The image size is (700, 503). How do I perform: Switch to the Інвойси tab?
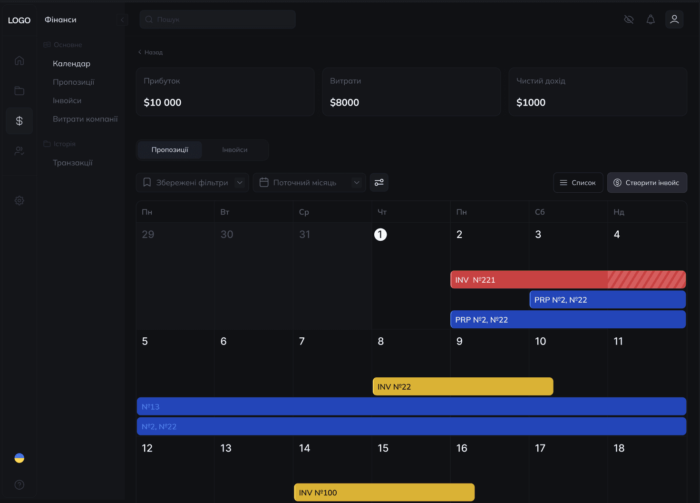(x=235, y=150)
